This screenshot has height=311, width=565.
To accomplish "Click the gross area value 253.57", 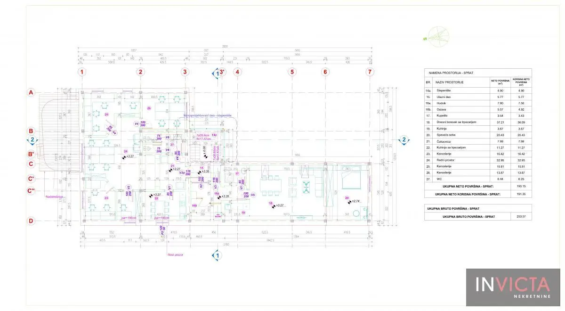I will (520, 216).
